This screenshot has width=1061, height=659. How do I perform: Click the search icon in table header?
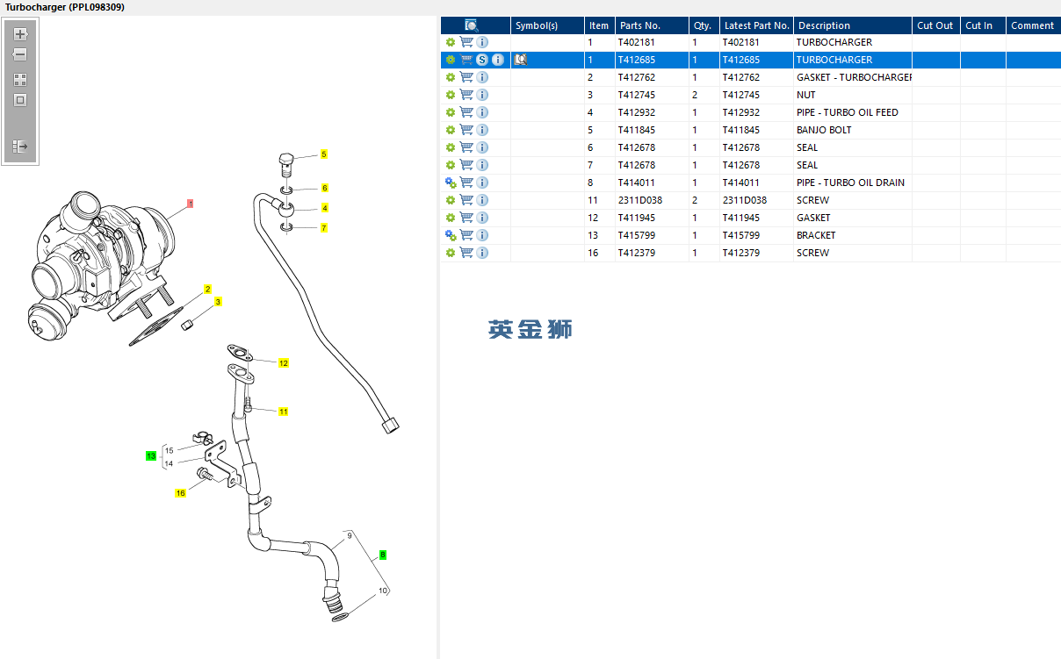click(x=471, y=25)
